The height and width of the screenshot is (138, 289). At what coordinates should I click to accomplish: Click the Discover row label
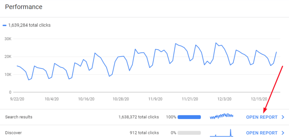(x=13, y=133)
